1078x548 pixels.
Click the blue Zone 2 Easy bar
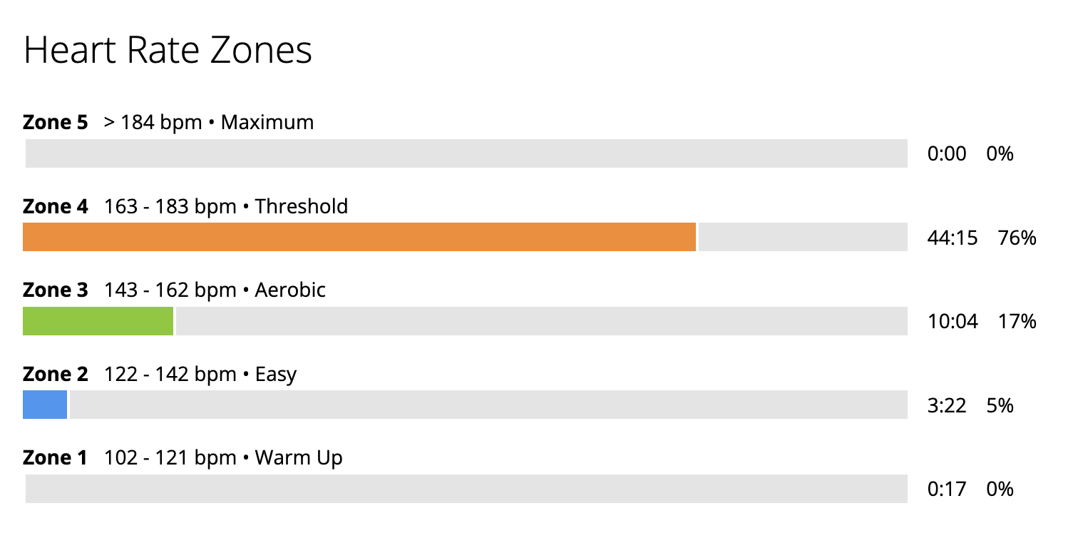45,405
